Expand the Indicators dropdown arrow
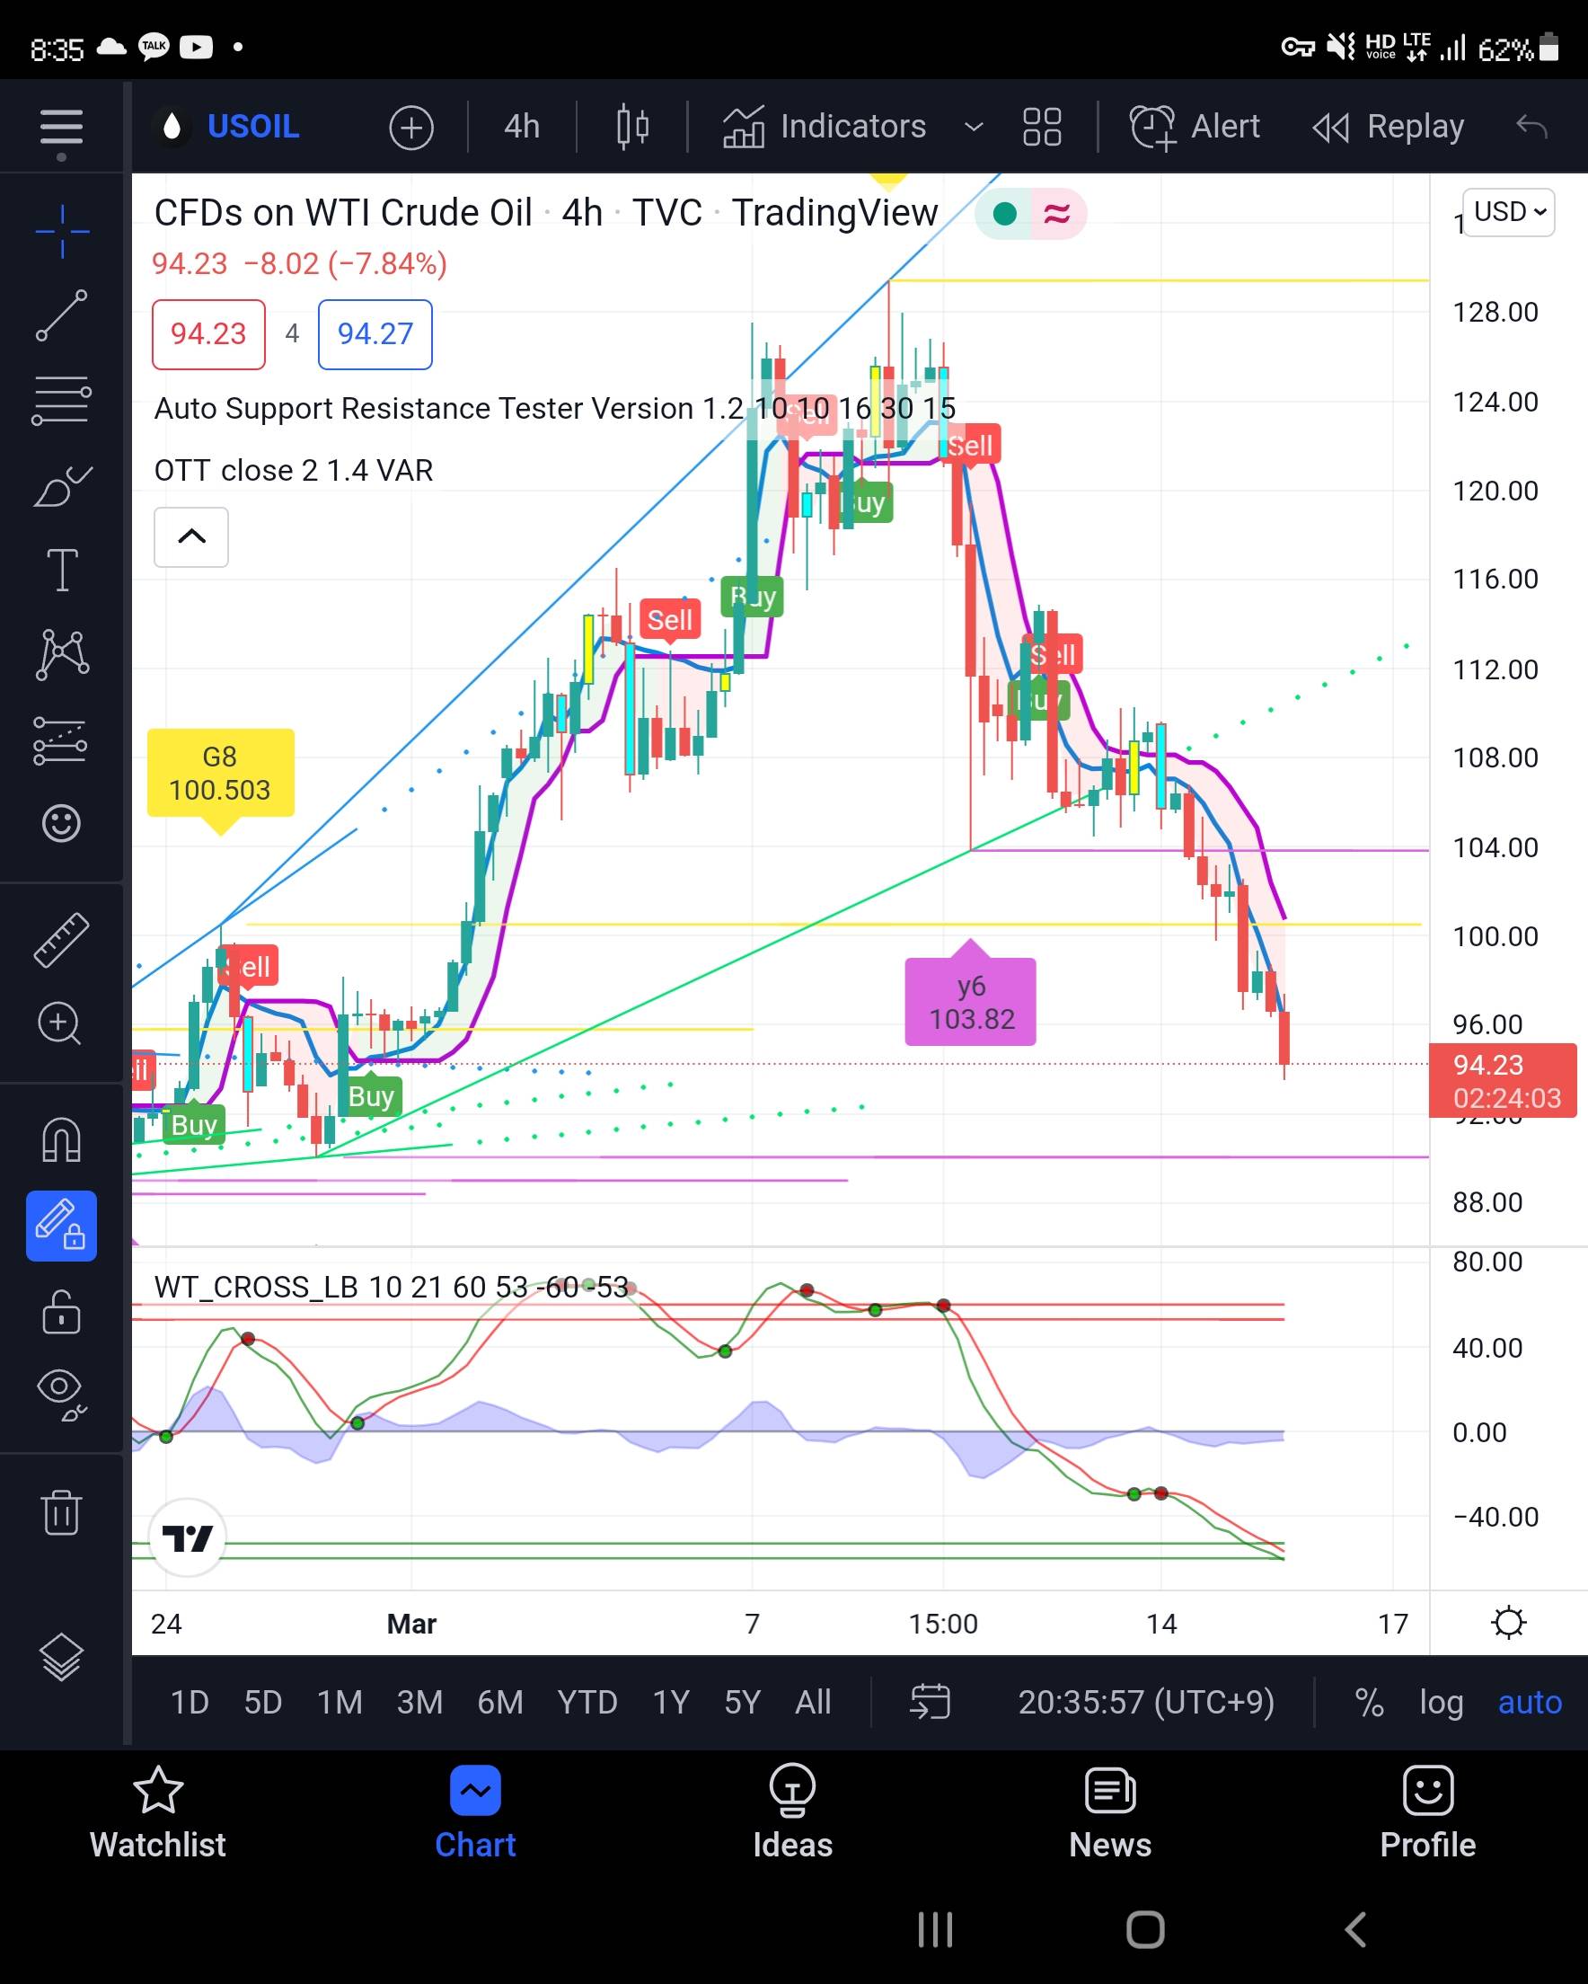 (974, 127)
